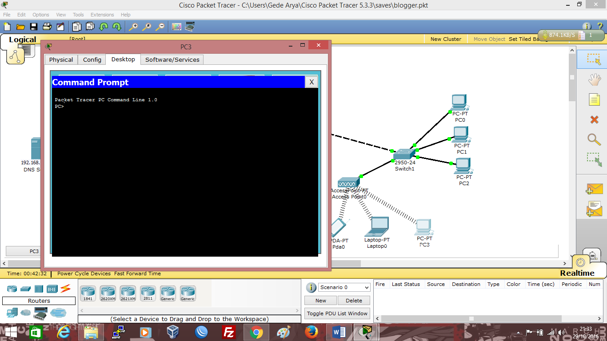607x341 pixels.
Task: Print using the printer toolbar icon
Action: [47, 27]
